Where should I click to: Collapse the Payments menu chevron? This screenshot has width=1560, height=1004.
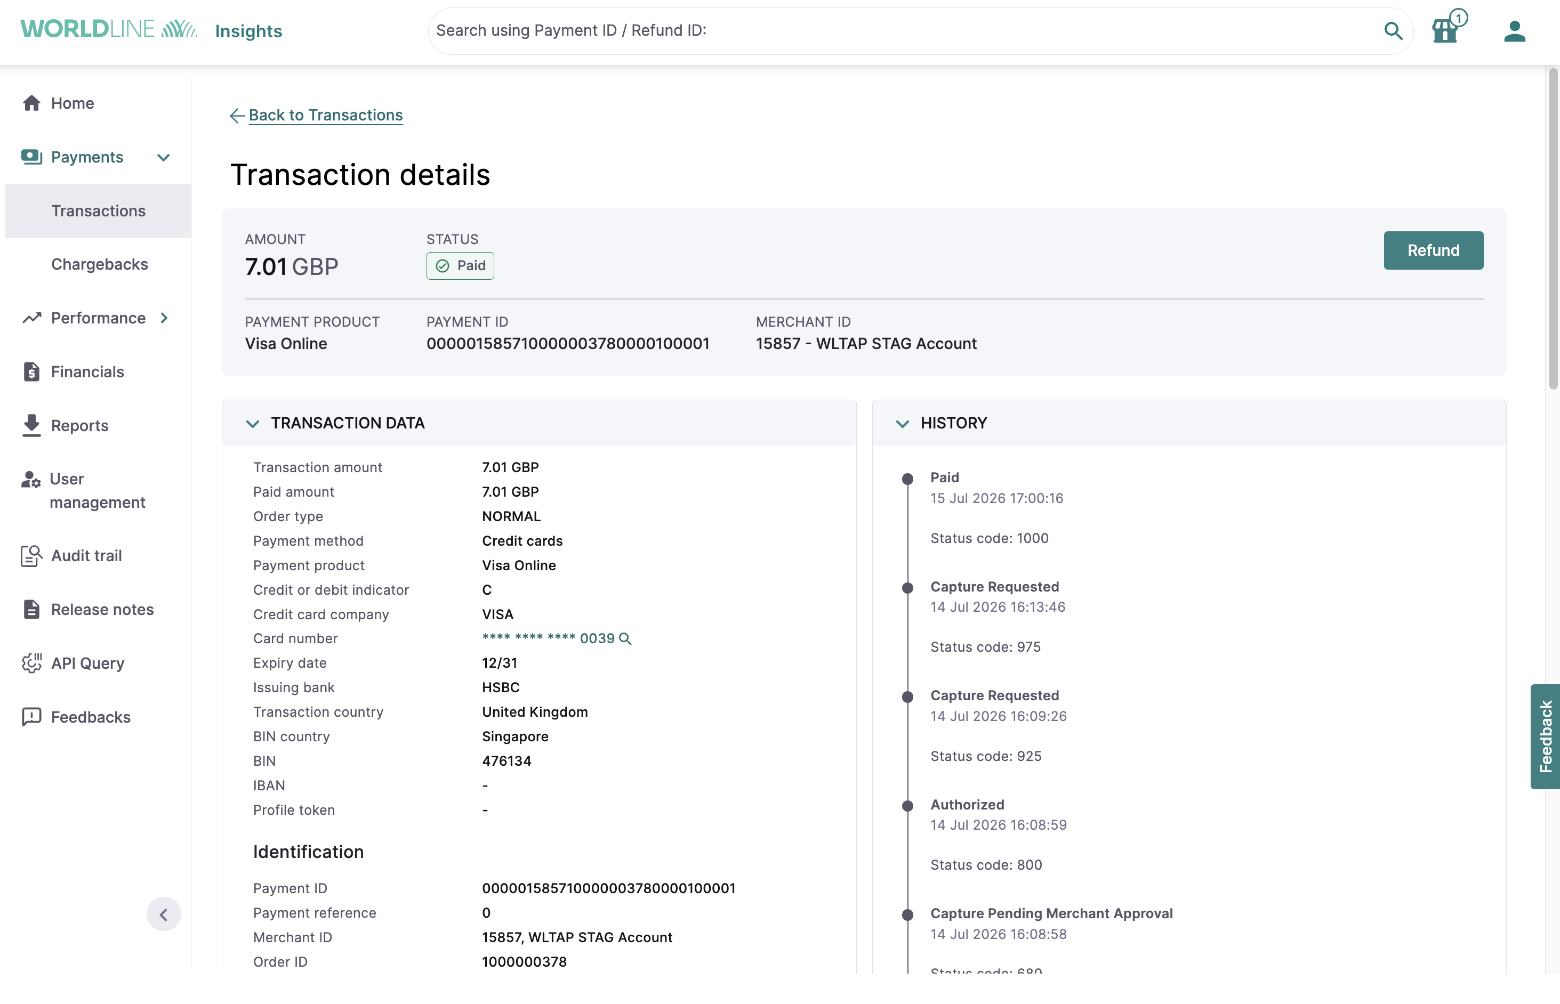[x=164, y=157]
